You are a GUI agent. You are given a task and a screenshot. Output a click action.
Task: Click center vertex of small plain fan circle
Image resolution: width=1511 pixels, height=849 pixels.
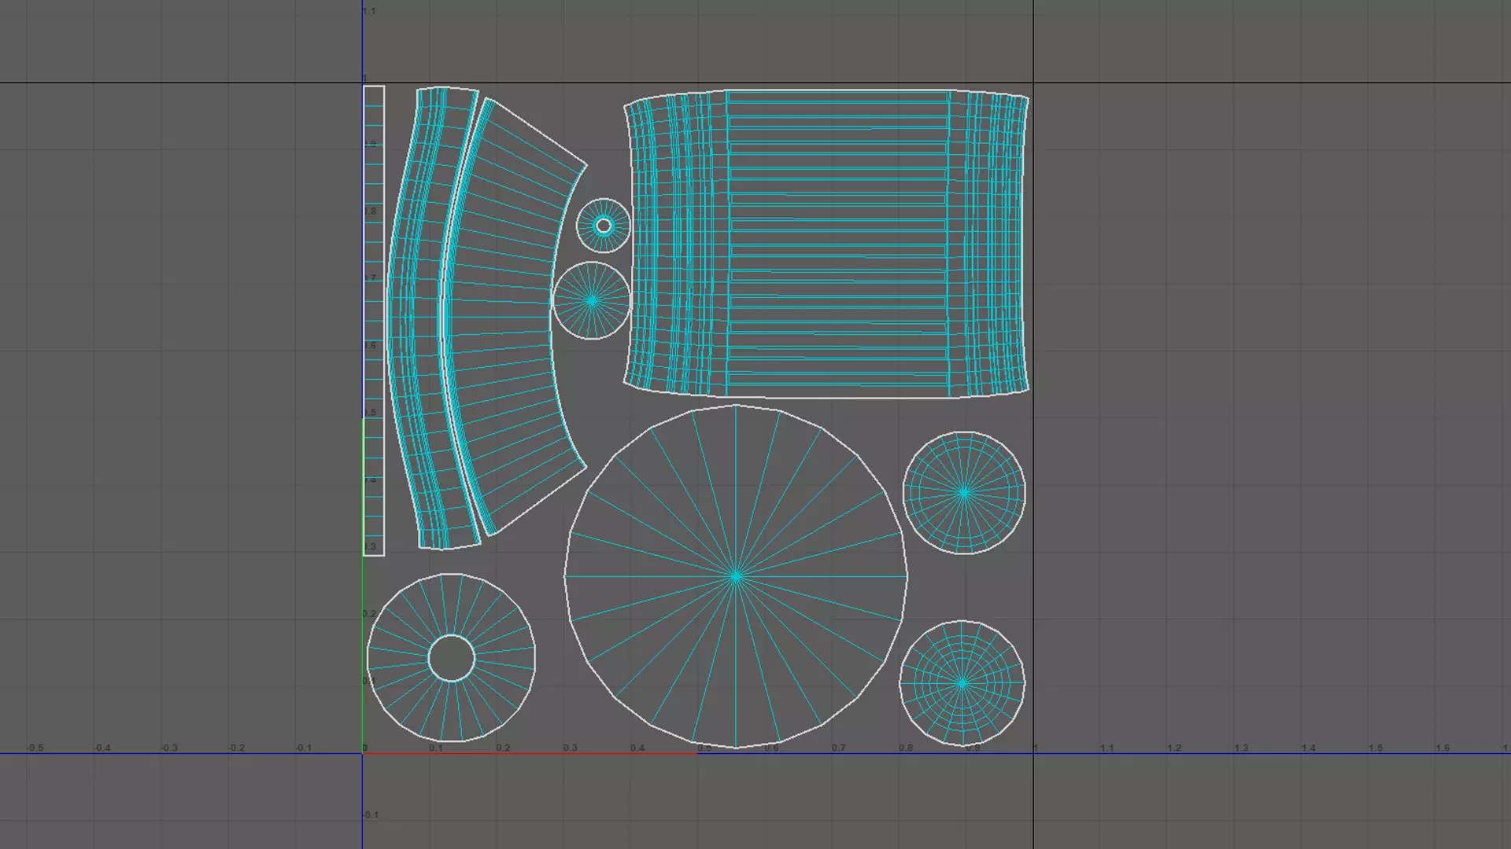(592, 300)
